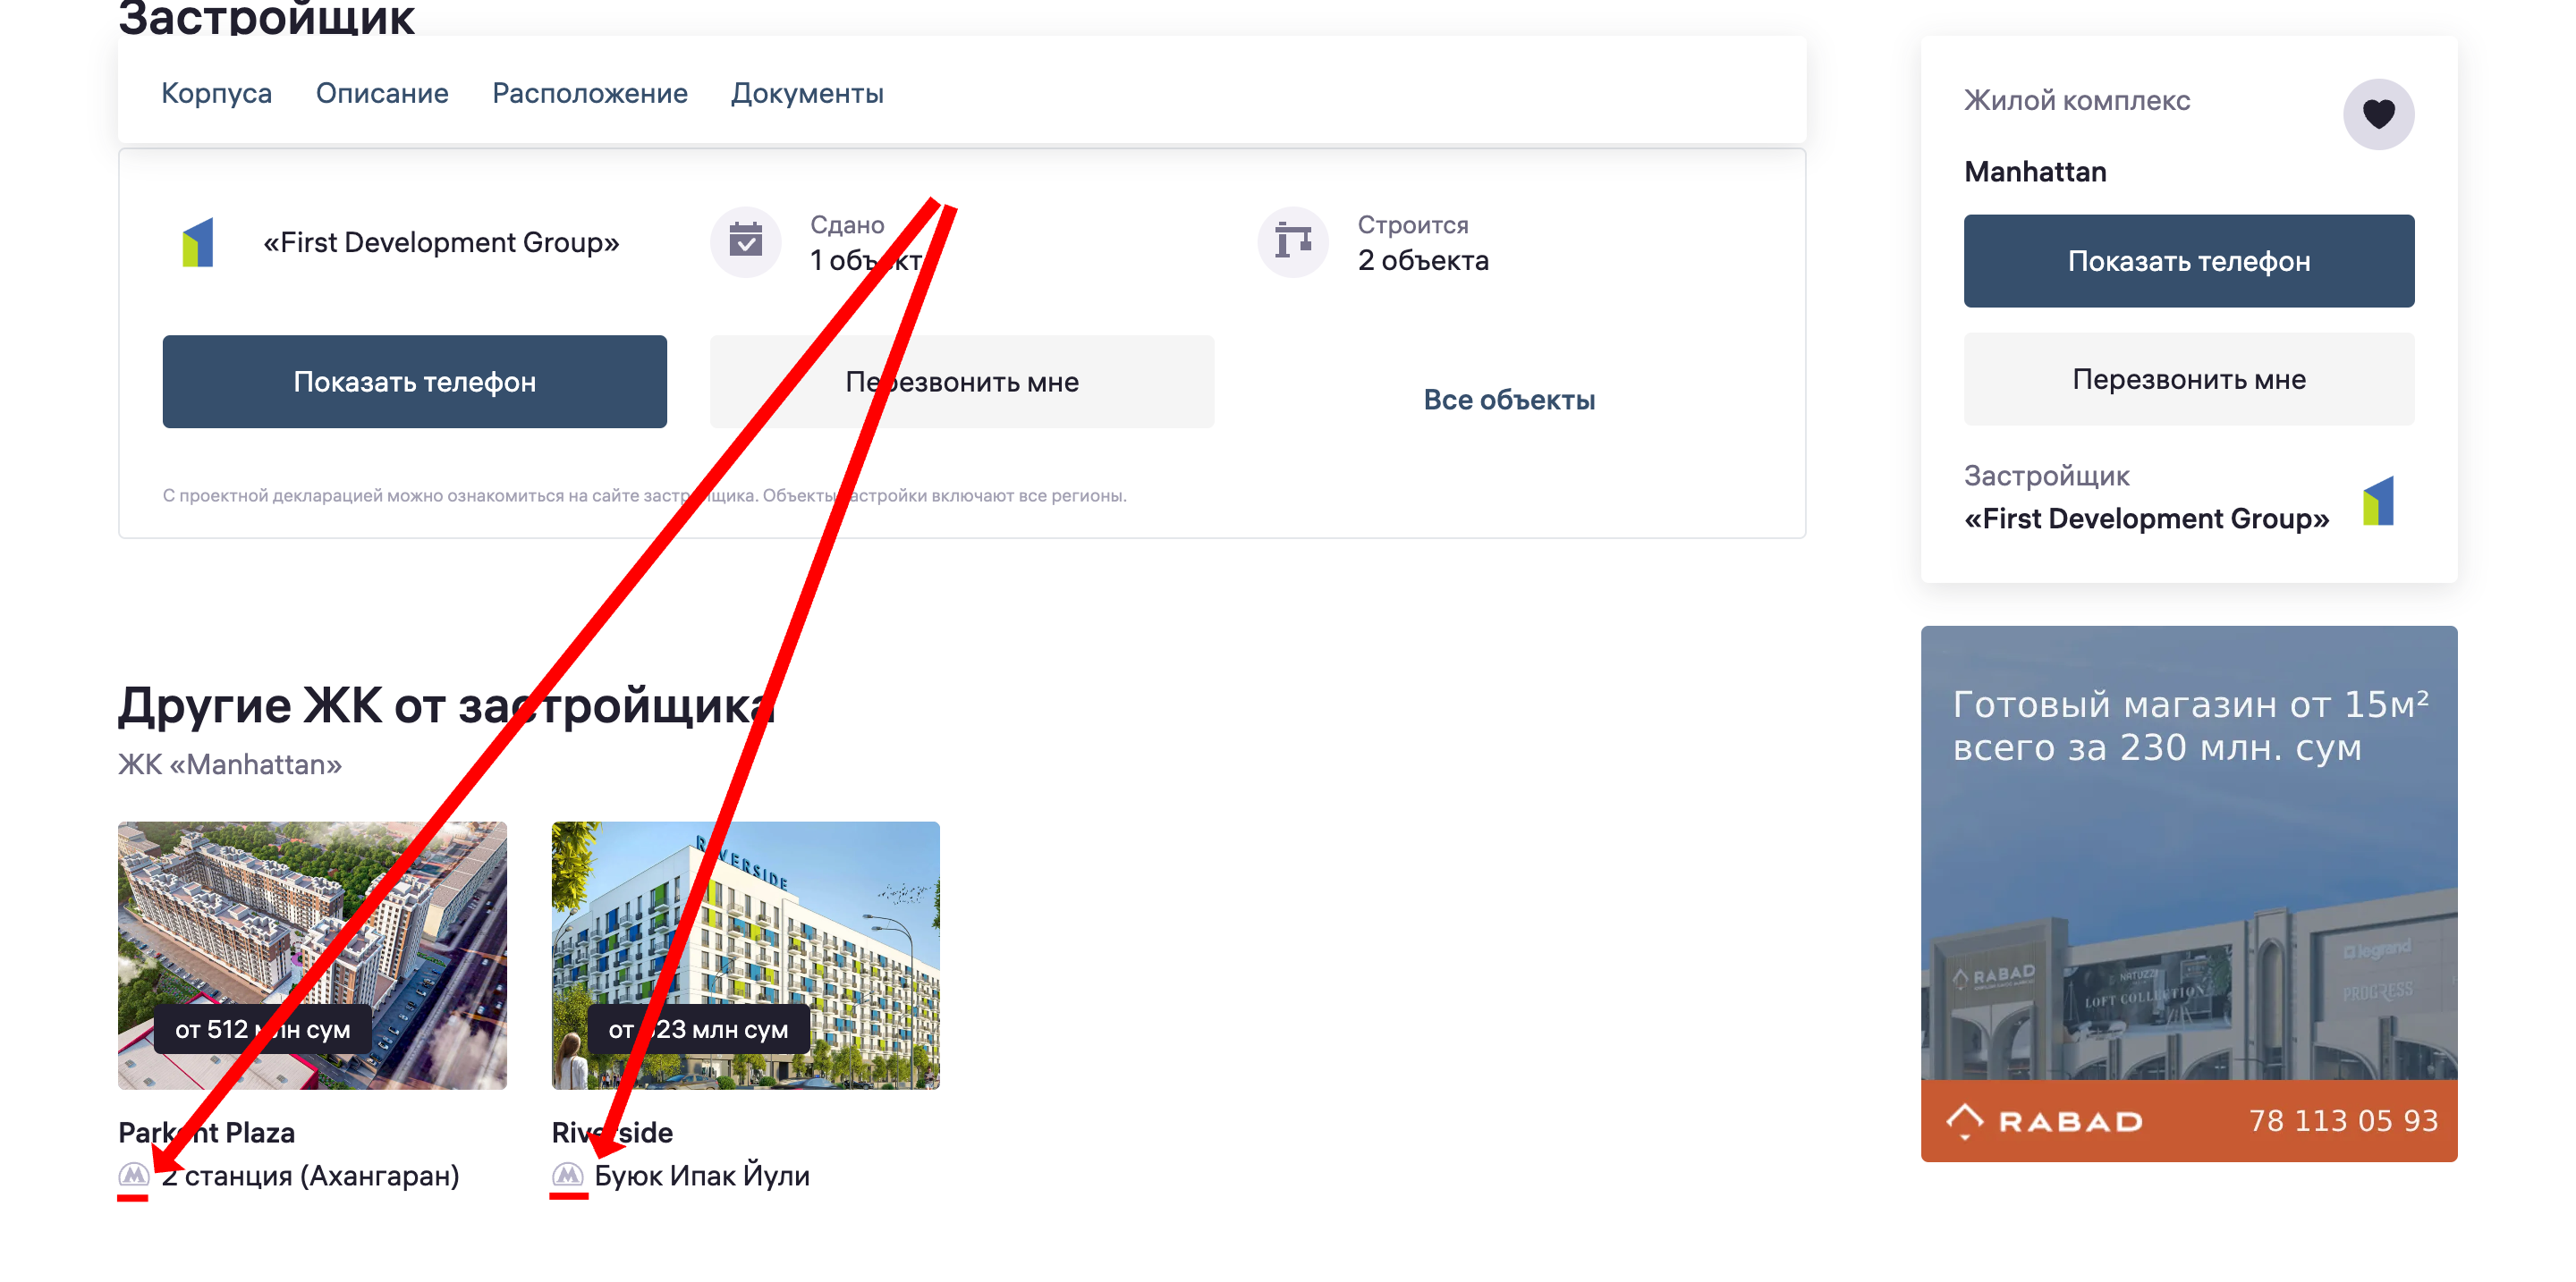Click the от 512 млн сум price badge
Viewport: 2576px width, 1282px height.
[x=263, y=1029]
